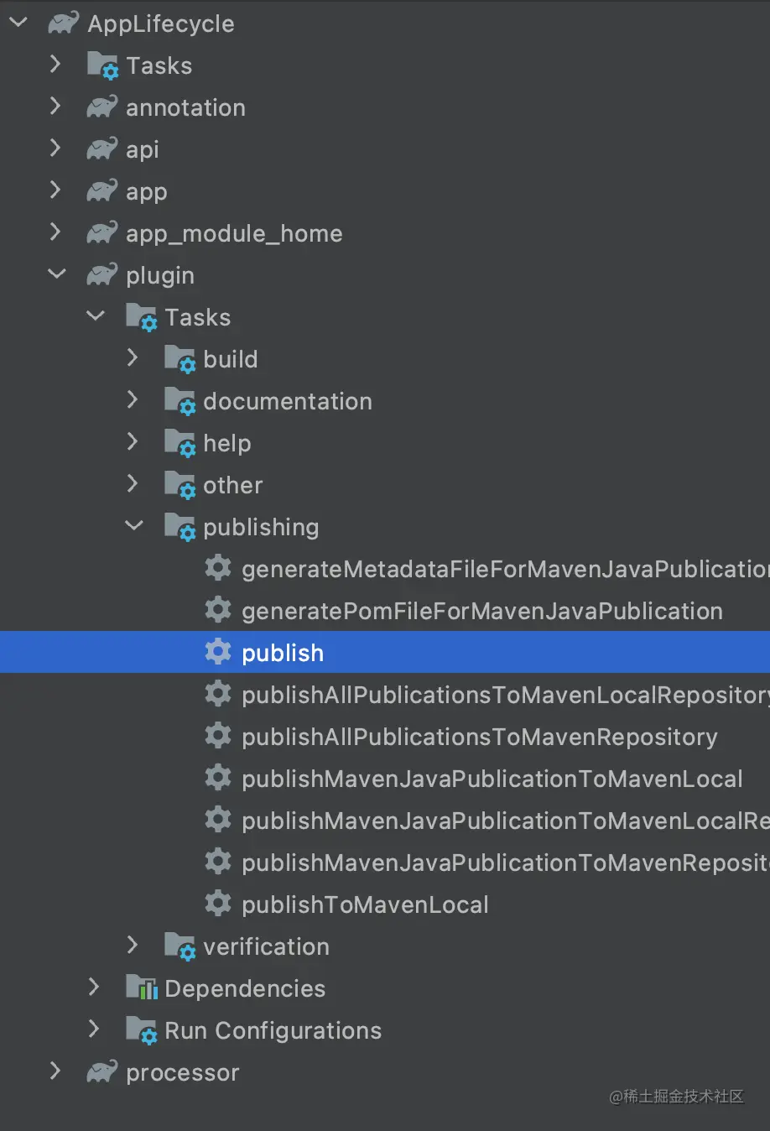Click the build folder gear icon
The width and height of the screenshot is (770, 1131).
180,360
